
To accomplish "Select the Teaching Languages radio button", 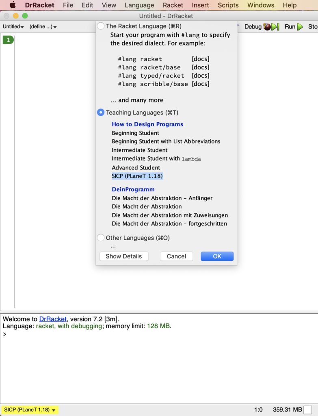I will pos(101,113).
